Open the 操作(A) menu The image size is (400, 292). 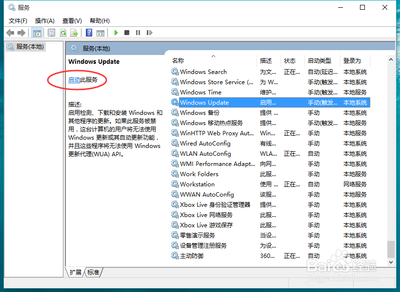point(45,20)
